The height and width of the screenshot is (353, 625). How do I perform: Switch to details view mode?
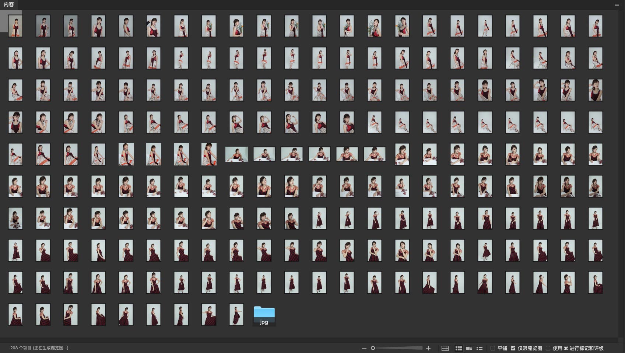click(469, 348)
